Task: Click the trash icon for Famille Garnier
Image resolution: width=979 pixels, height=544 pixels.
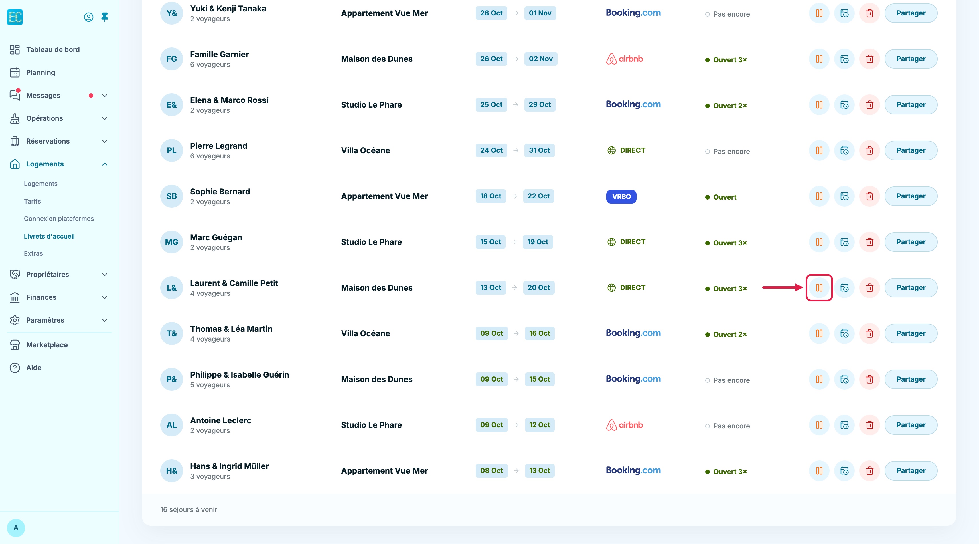Action: coord(869,59)
